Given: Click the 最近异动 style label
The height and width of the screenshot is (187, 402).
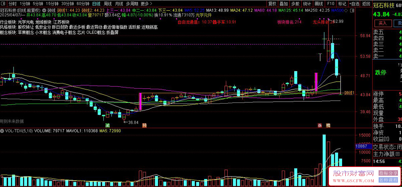Looking at the screenshot, I should (x=94, y=27).
